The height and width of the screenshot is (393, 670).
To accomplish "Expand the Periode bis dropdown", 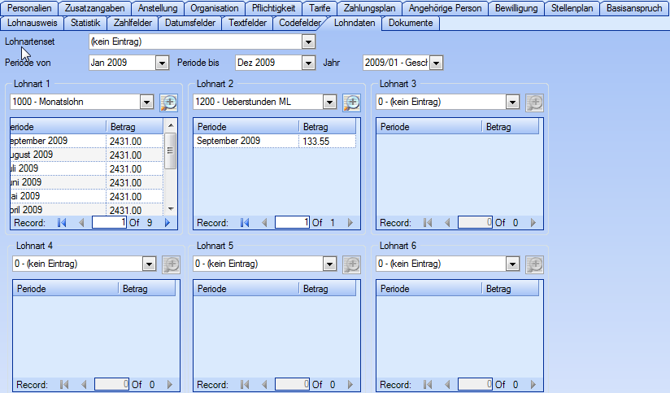I will coord(308,63).
